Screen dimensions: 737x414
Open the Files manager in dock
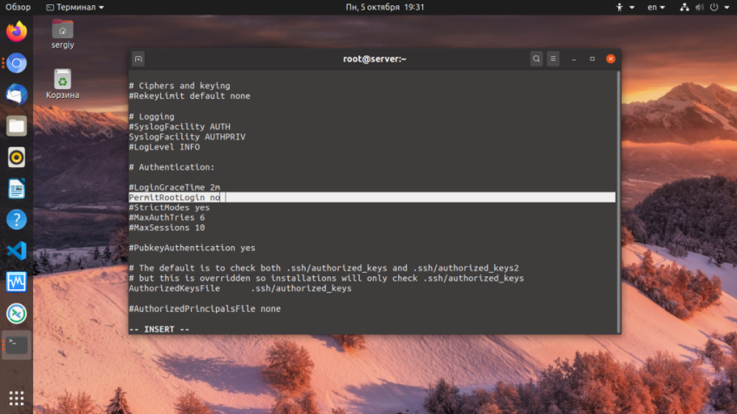[x=16, y=126]
